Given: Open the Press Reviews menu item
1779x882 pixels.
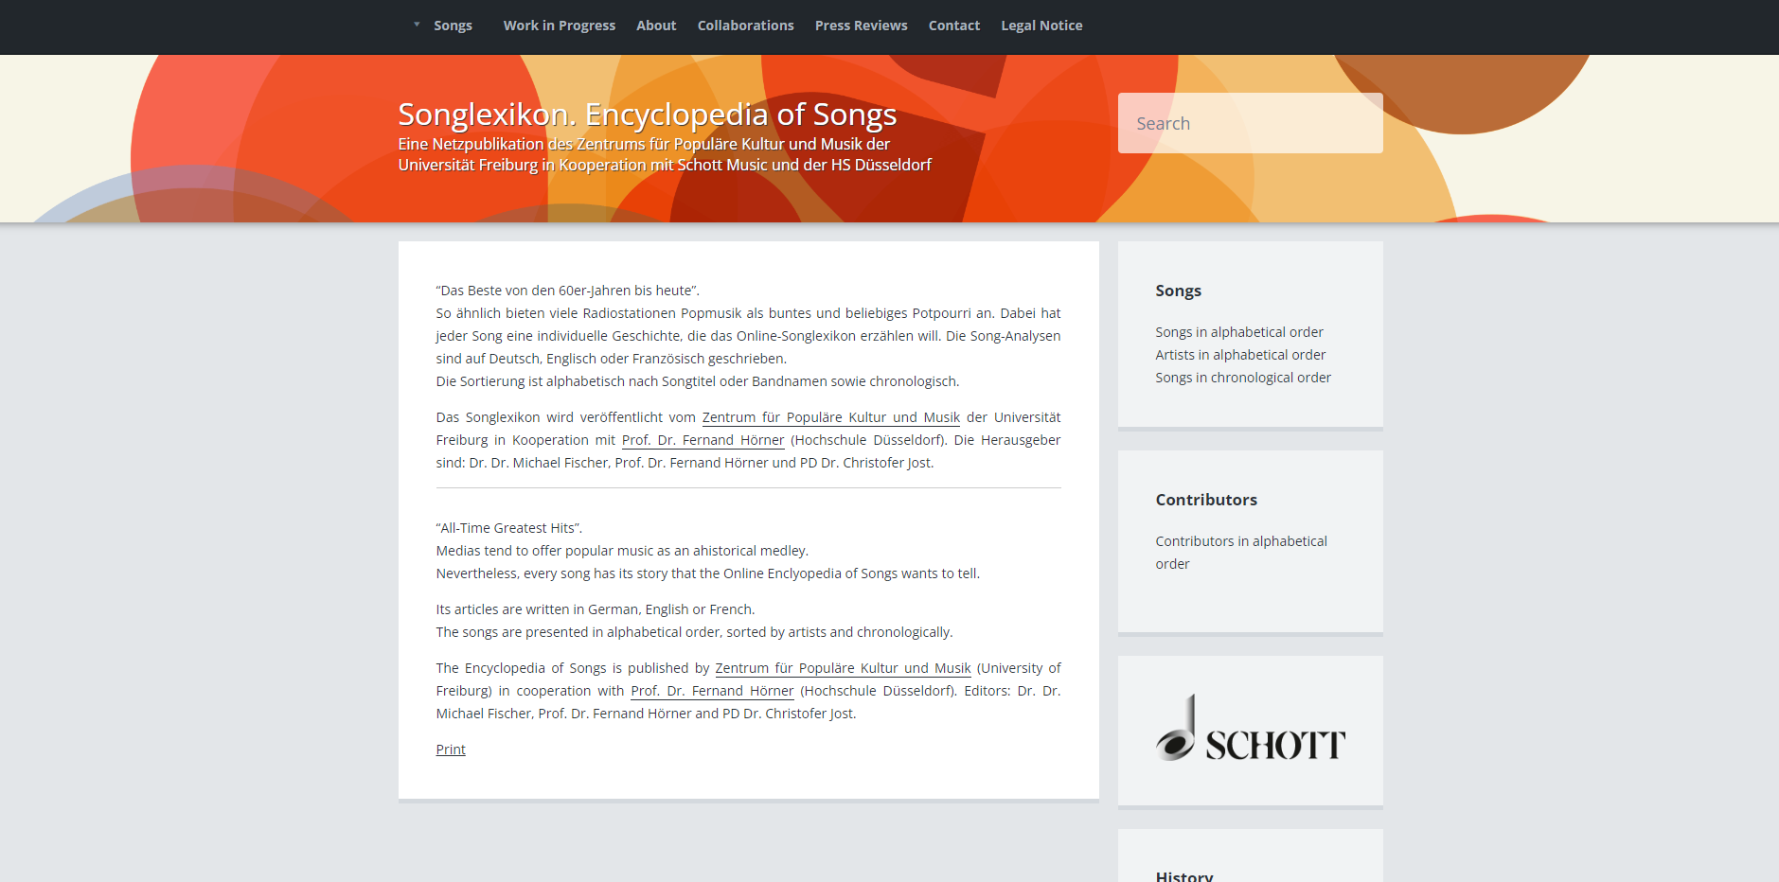Looking at the screenshot, I should [861, 26].
